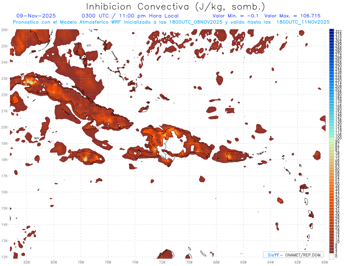Click the '21N' latitude label
Screen dimensions: 345x266
point(4,111)
